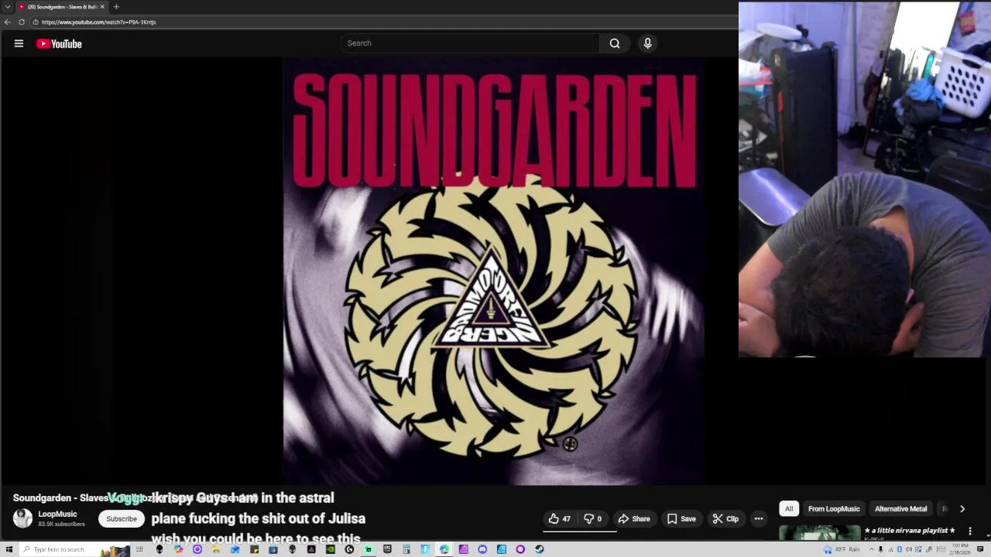Open the Windows Start menu
991x557 pixels.
coord(9,549)
